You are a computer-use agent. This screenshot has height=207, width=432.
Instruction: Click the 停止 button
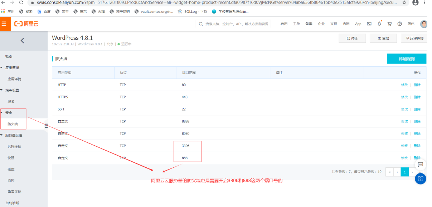pos(353,38)
